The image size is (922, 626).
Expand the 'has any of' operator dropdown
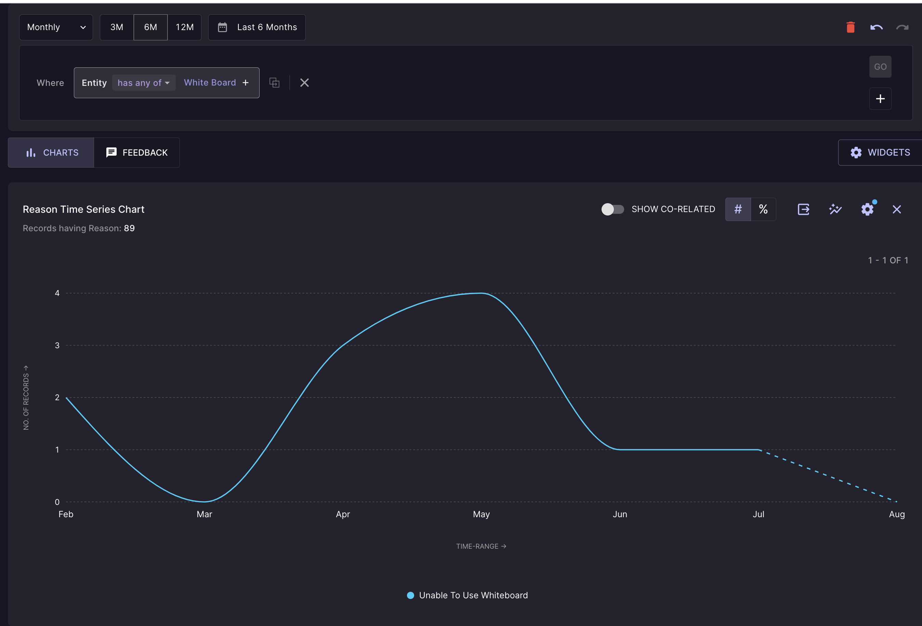coord(144,82)
